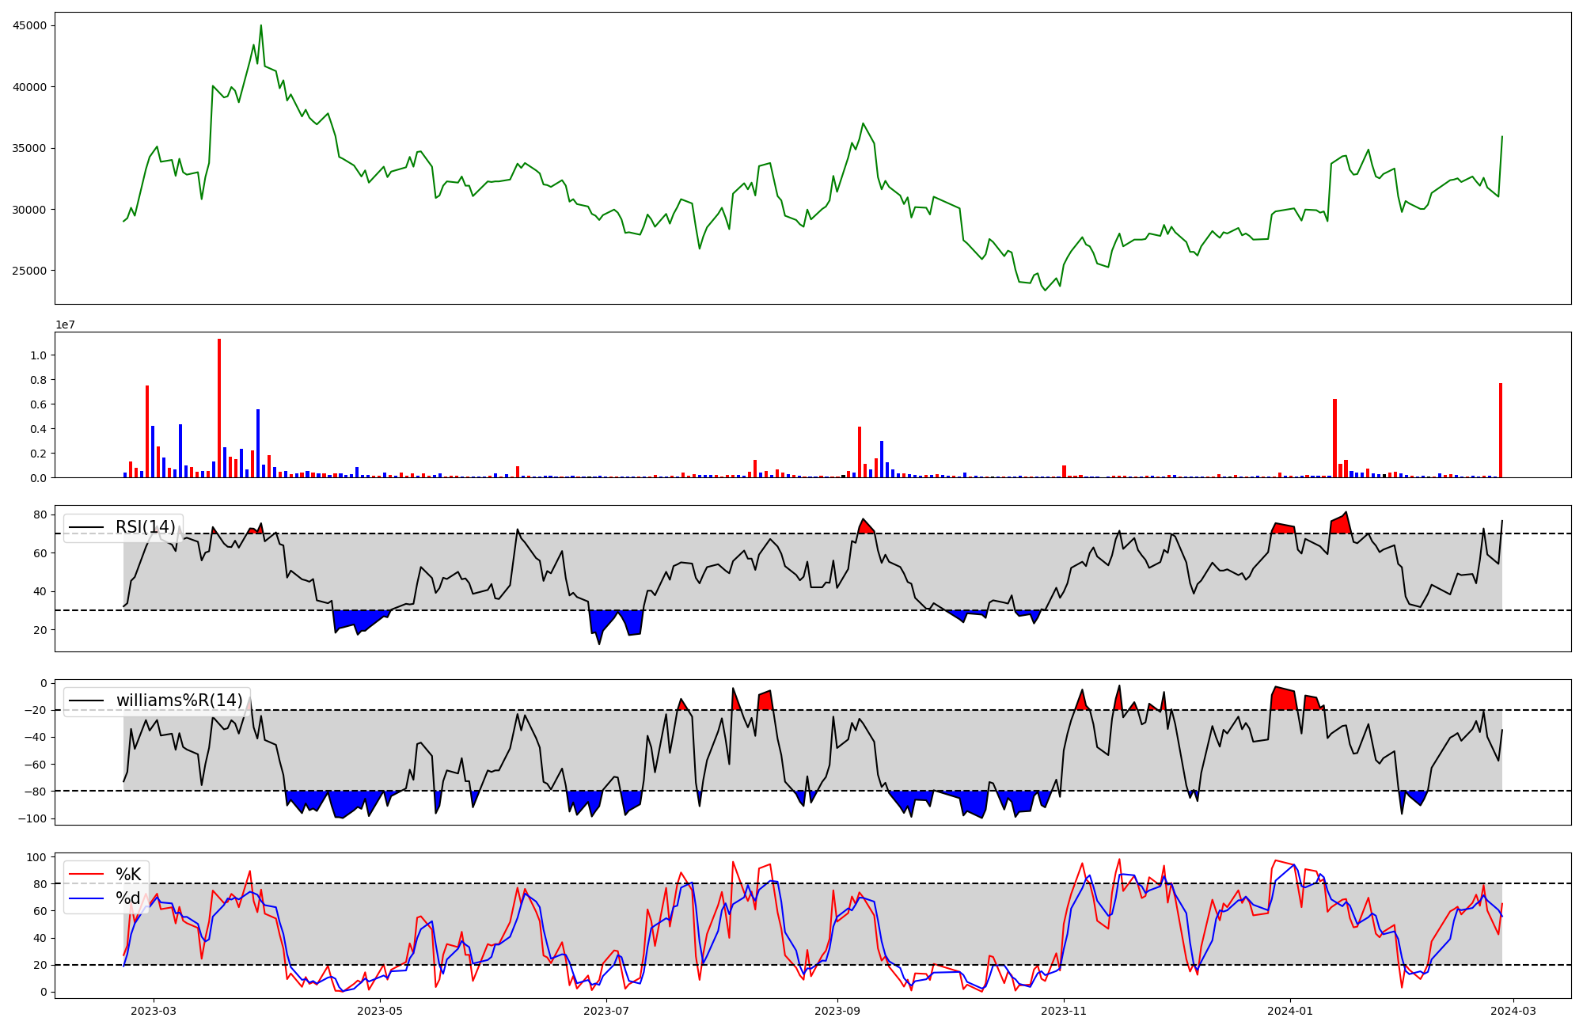Image resolution: width=1583 pixels, height=1029 pixels.
Task: Click the RSI(14) legend label
Action: [145, 527]
